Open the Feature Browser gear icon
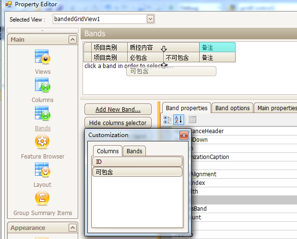 point(42,141)
